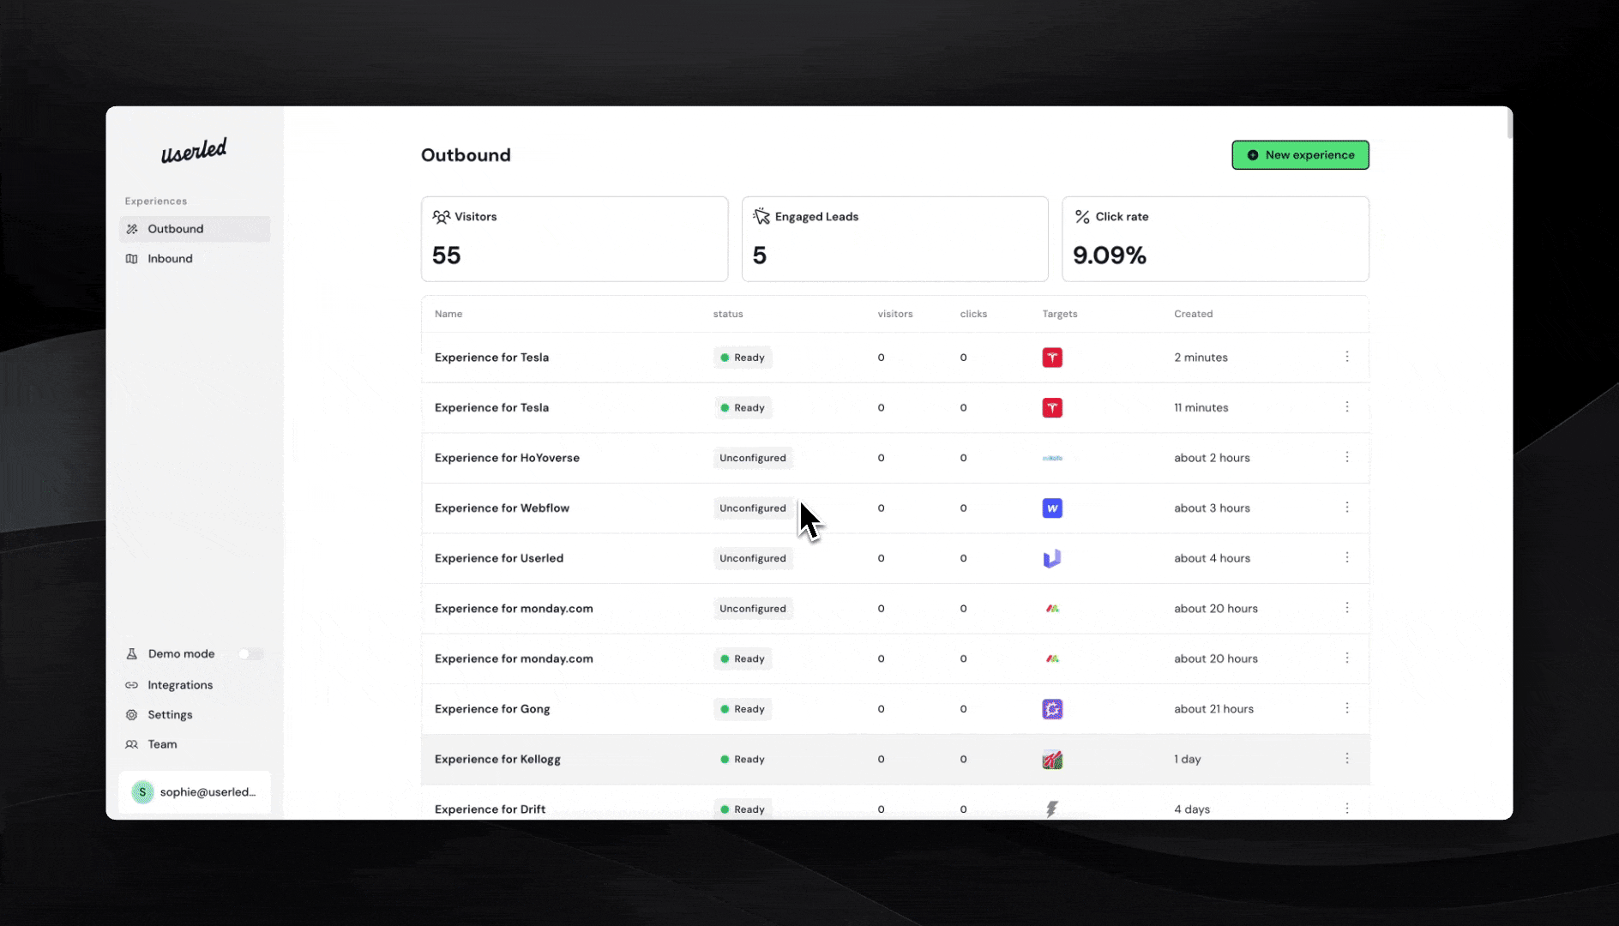
Task: Click the Ready badge in the Gong row
Action: 743,709
